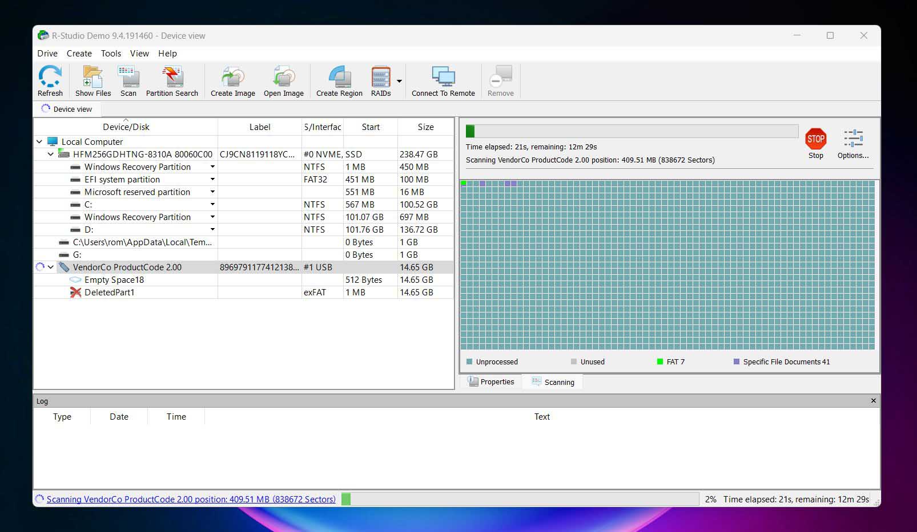
Task: Open the Drive menu
Action: (47, 54)
